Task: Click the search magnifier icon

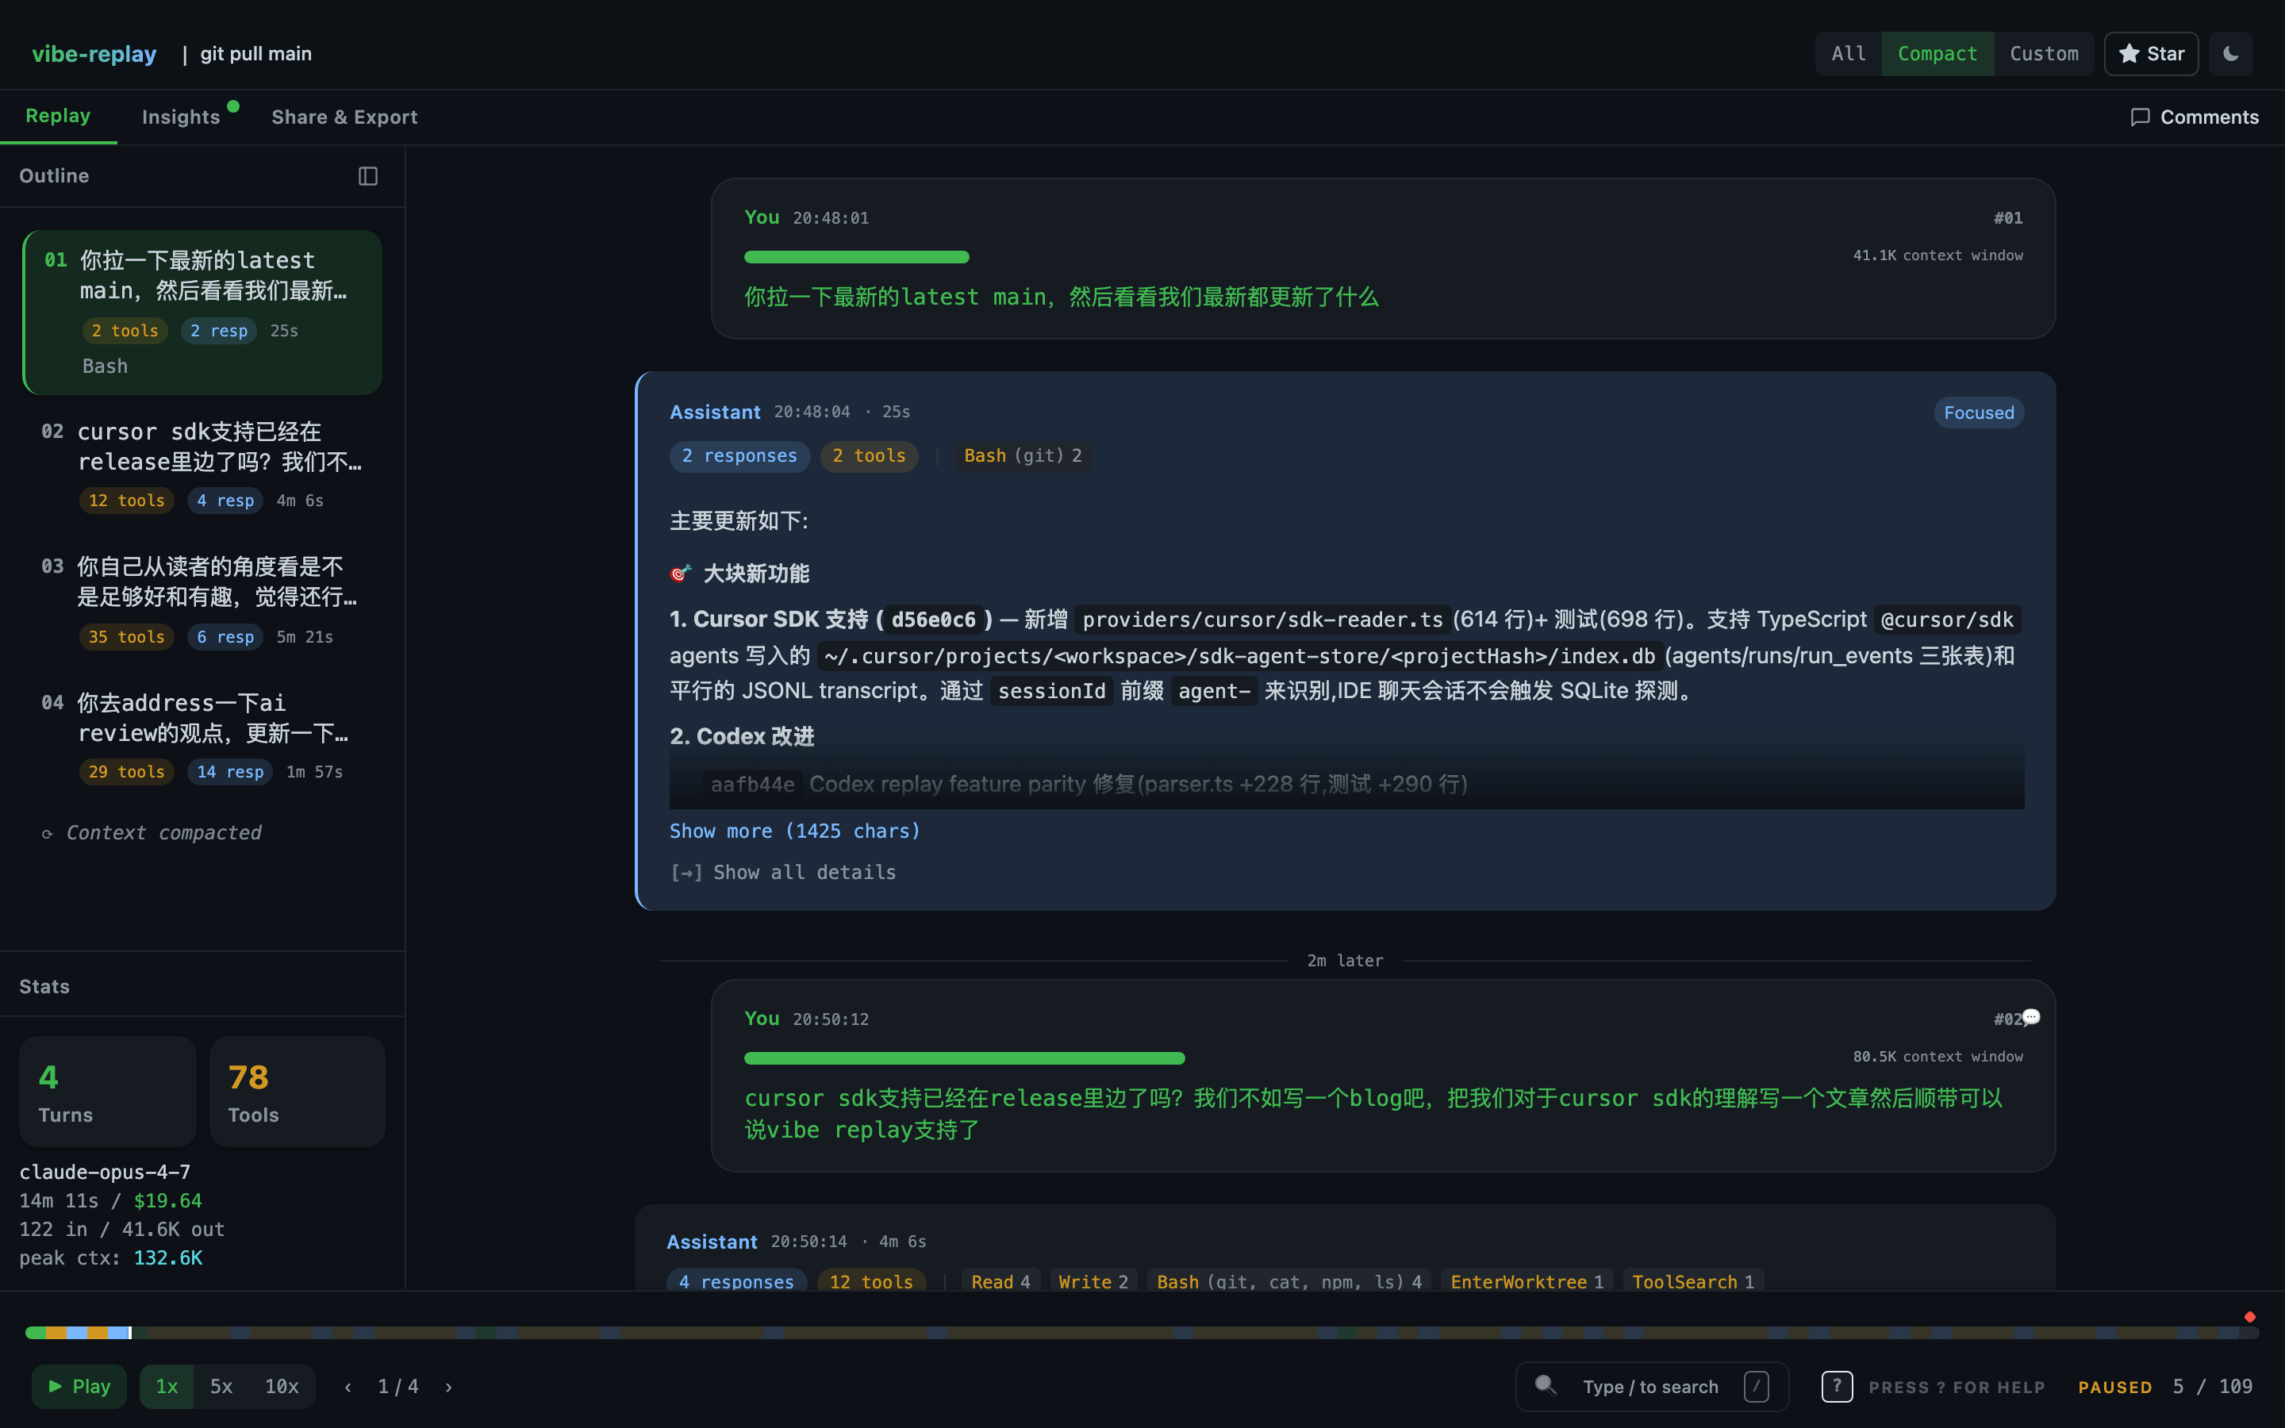Action: [x=1546, y=1385]
